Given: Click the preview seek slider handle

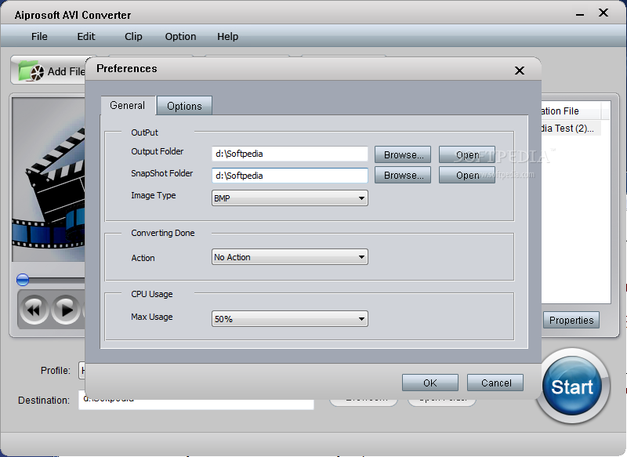Looking at the screenshot, I should click(x=23, y=280).
